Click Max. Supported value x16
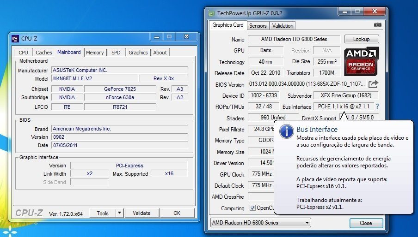This screenshot has width=418, height=237. (169, 173)
